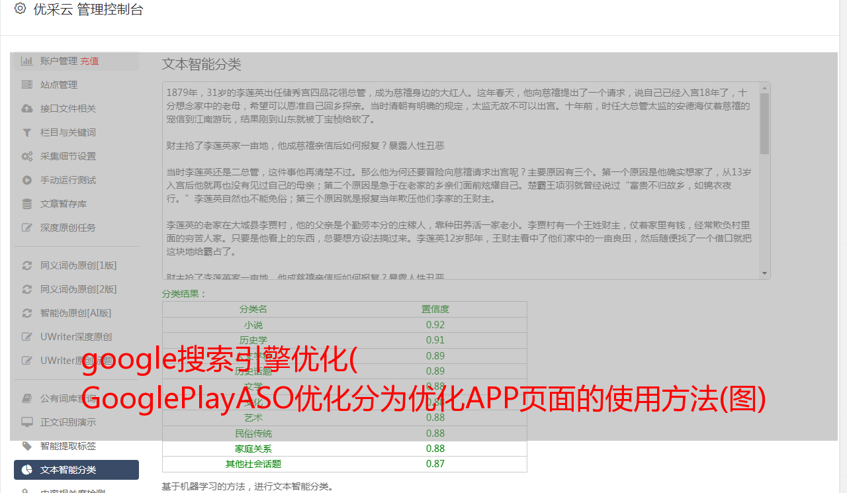This screenshot has height=493, width=847.
Task: Click the refresh icon for 同义词伪原创[2版]
Action: point(26,289)
